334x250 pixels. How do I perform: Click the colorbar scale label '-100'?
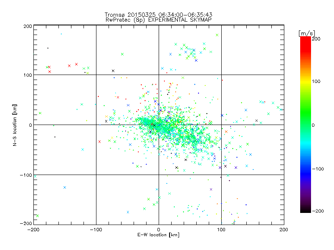click(318, 169)
